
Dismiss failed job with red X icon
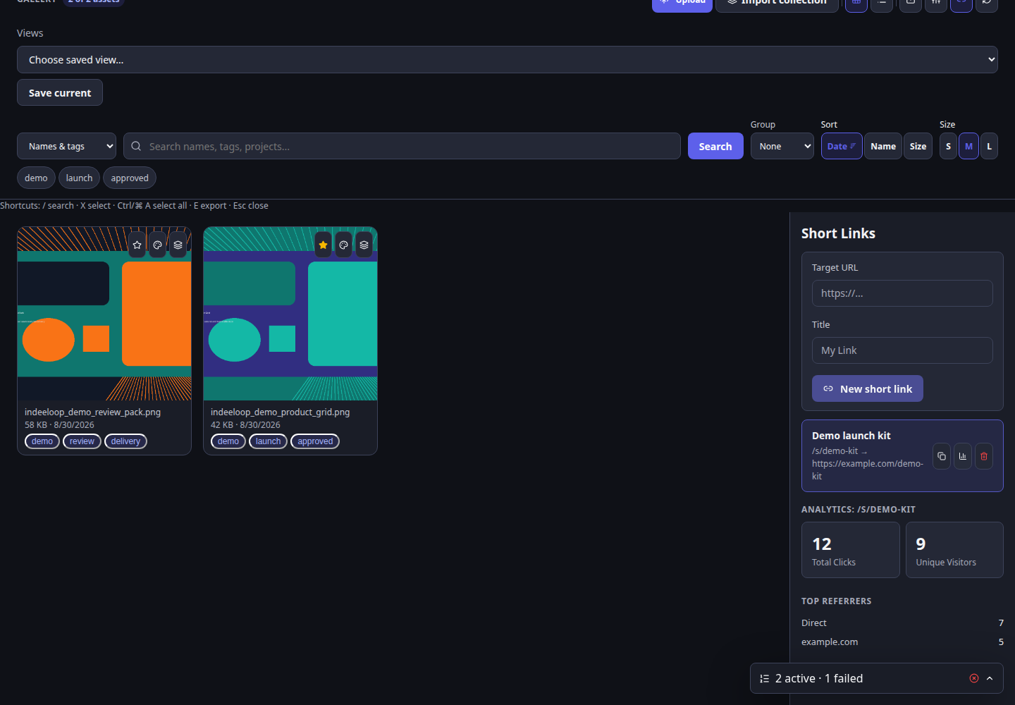pyautogui.click(x=974, y=678)
